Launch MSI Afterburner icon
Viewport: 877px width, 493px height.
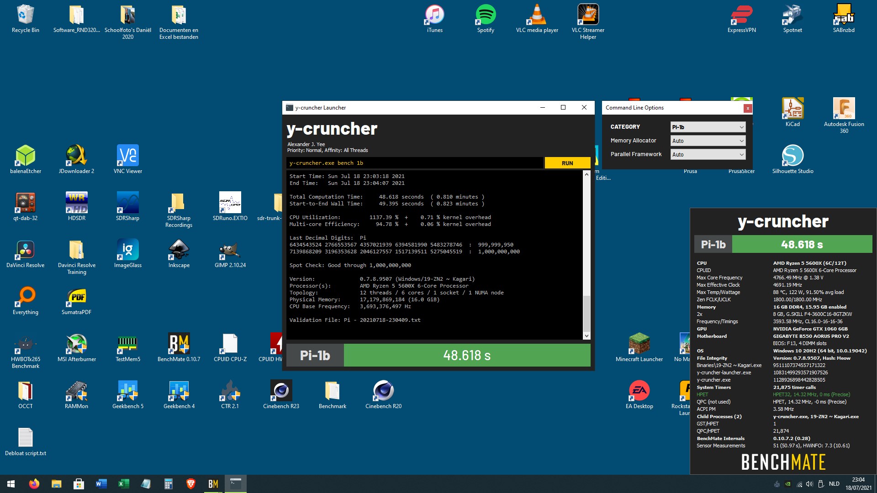click(76, 348)
